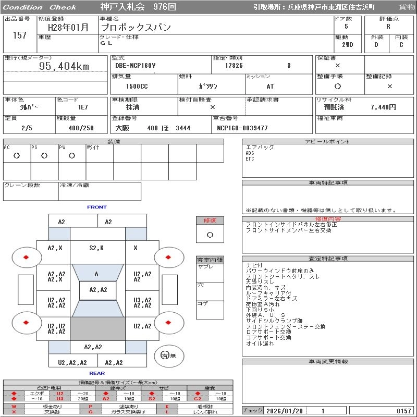This screenshot has width=417, height=417.
Task: Click the red G code for ガラス交換要す
Action: click(x=90, y=412)
